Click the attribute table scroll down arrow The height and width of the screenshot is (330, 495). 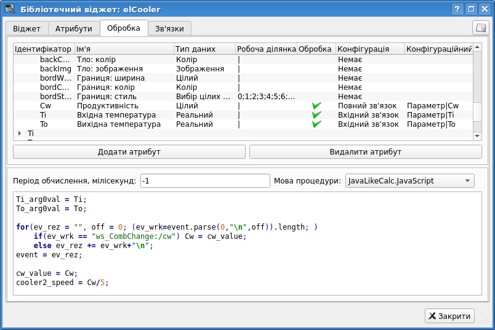(477, 136)
